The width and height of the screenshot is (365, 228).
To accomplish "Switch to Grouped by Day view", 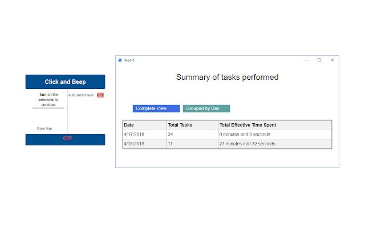I will (206, 108).
